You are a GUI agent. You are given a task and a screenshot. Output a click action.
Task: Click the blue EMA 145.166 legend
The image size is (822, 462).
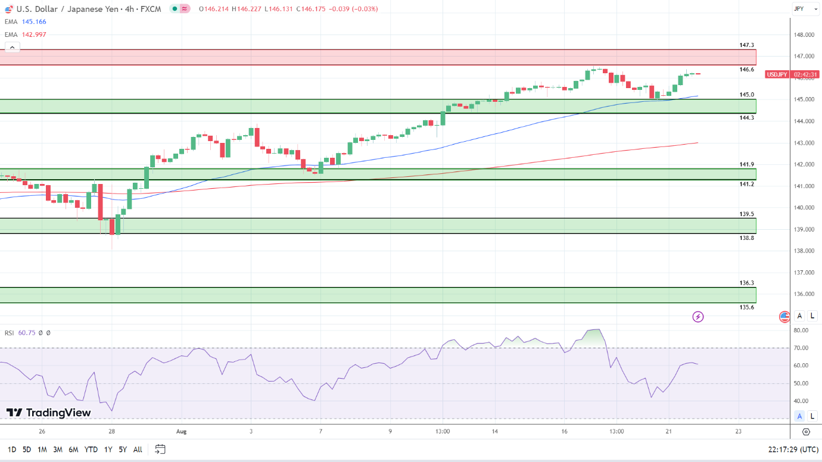click(26, 21)
